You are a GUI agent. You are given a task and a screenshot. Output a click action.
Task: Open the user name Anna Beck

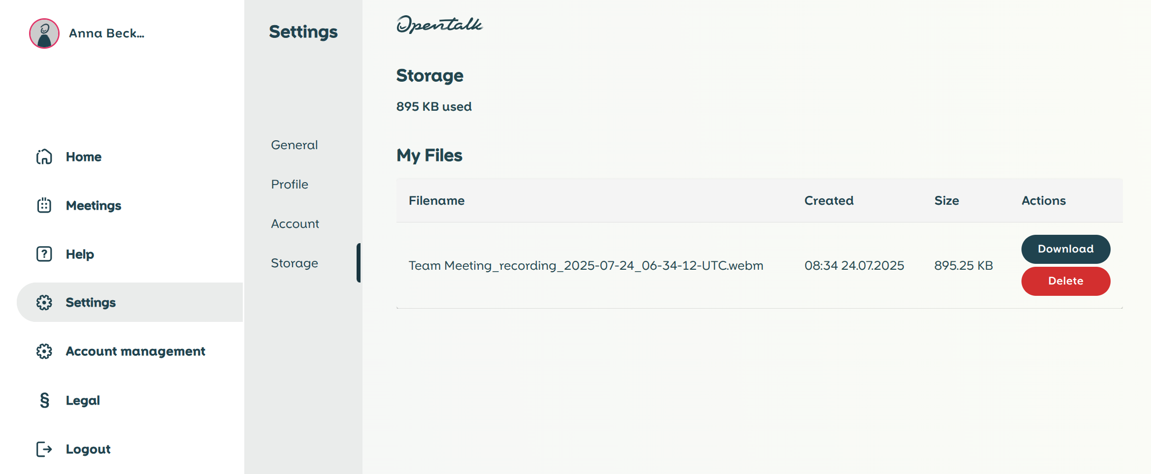coord(106,33)
